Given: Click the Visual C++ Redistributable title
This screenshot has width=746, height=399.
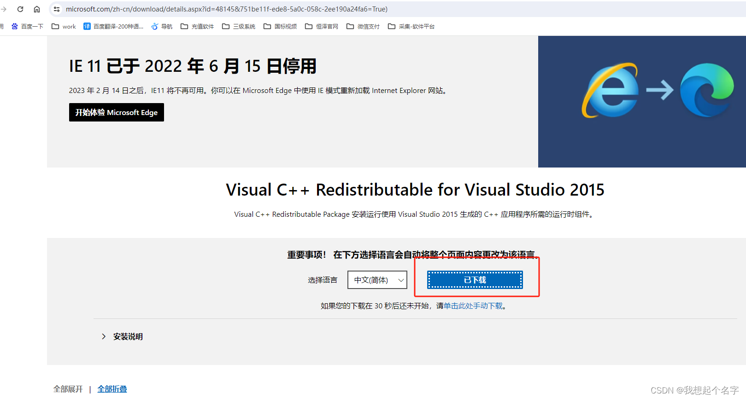Looking at the screenshot, I should [x=415, y=190].
